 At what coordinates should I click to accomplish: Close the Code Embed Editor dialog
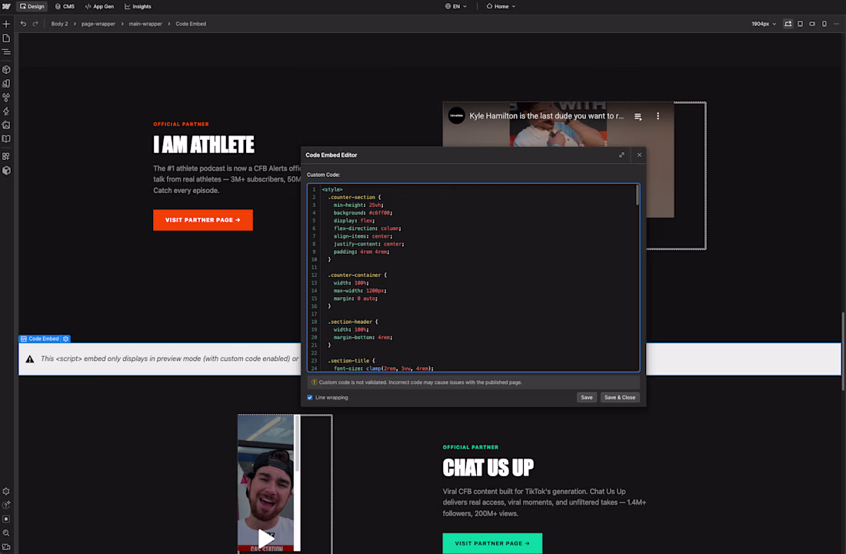click(639, 155)
